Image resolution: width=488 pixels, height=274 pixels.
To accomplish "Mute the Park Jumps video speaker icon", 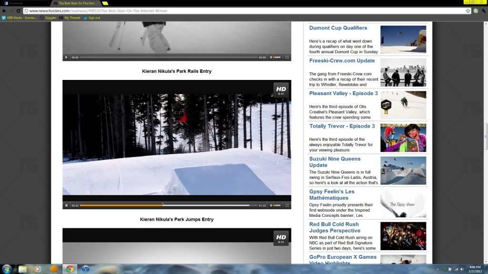I will (271, 205).
